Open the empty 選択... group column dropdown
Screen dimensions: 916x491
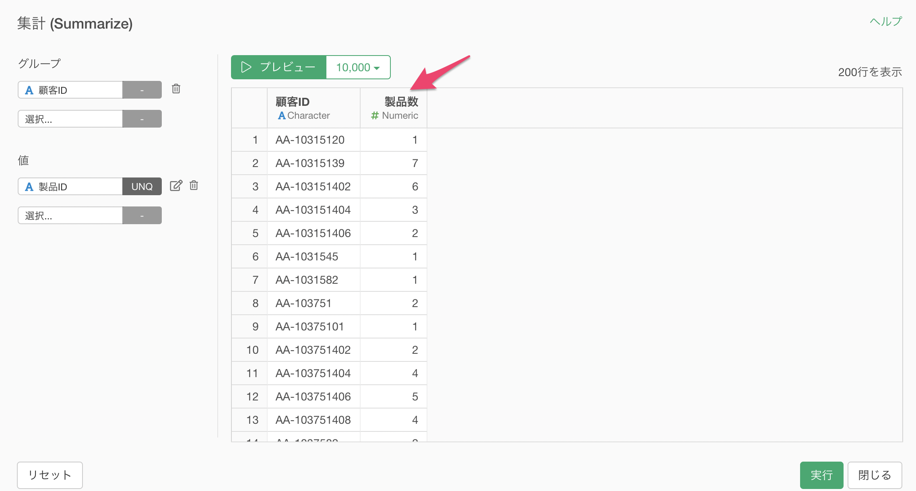point(70,119)
